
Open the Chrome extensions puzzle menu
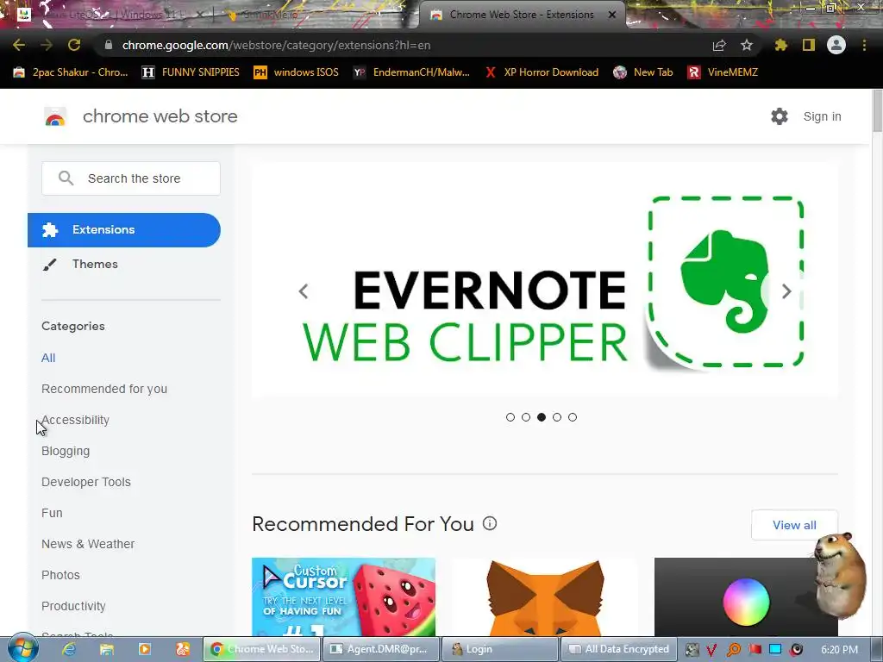click(781, 45)
